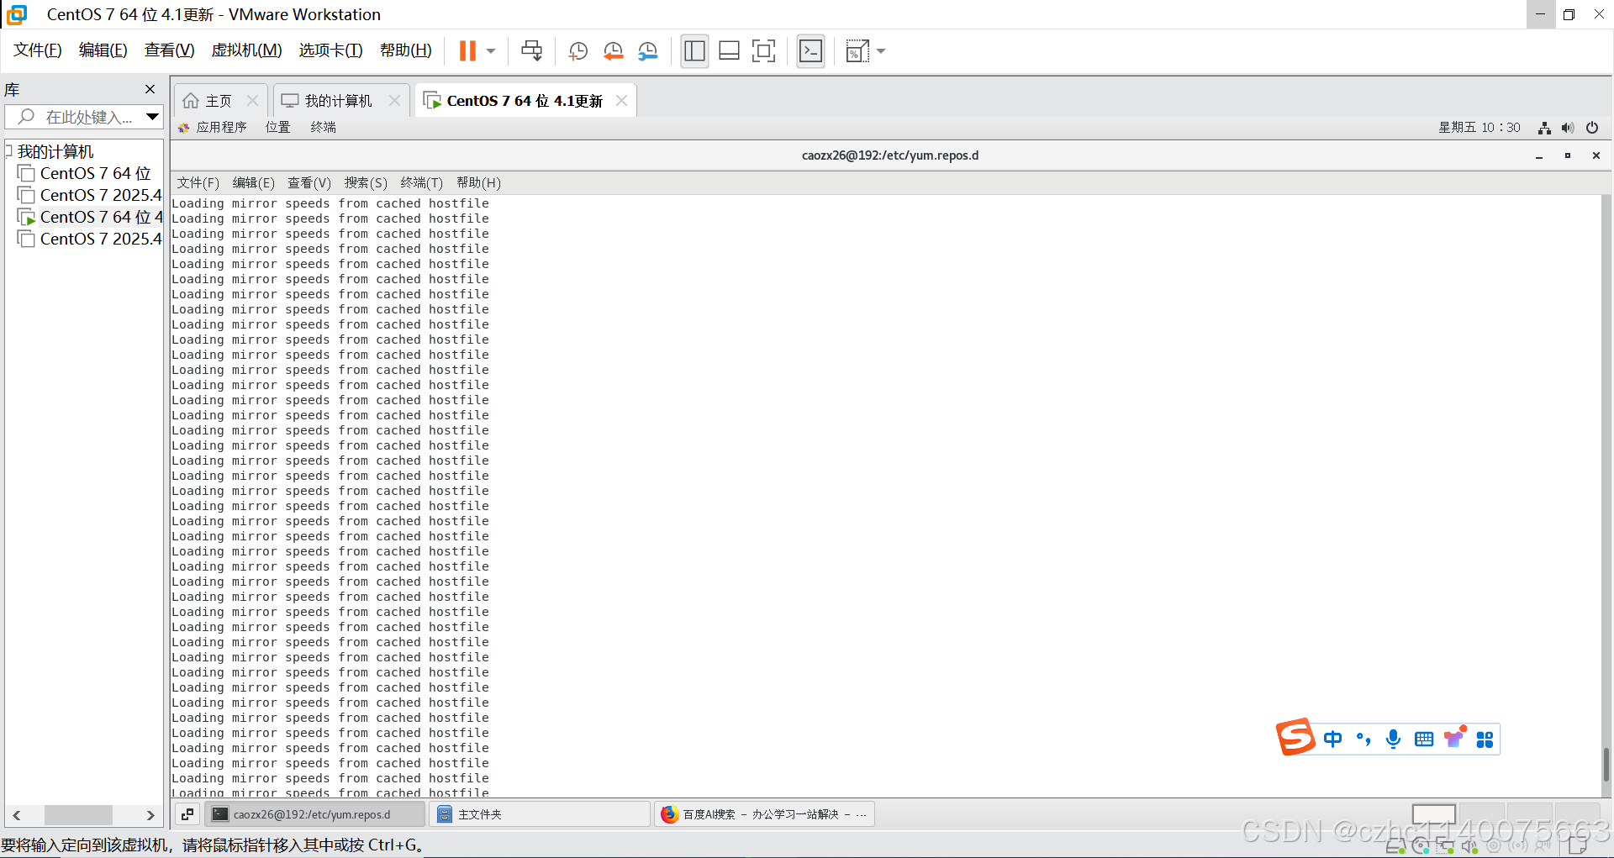Click the show-desktop icon in guest taskbar

(x=187, y=813)
